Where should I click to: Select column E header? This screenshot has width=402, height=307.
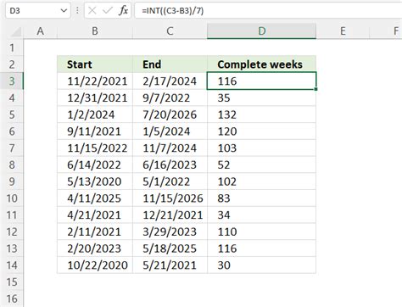tap(343, 31)
